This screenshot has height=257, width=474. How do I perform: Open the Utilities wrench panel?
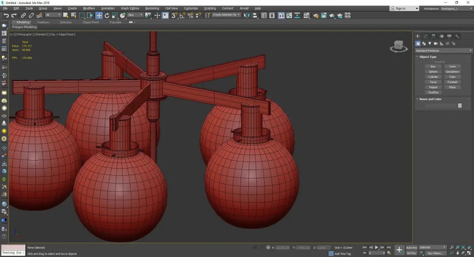click(x=457, y=36)
